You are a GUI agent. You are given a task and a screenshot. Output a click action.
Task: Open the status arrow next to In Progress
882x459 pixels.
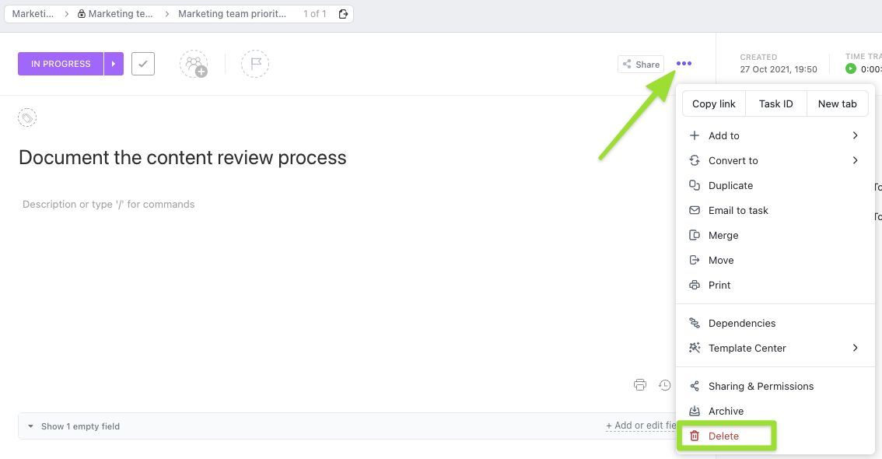114,64
